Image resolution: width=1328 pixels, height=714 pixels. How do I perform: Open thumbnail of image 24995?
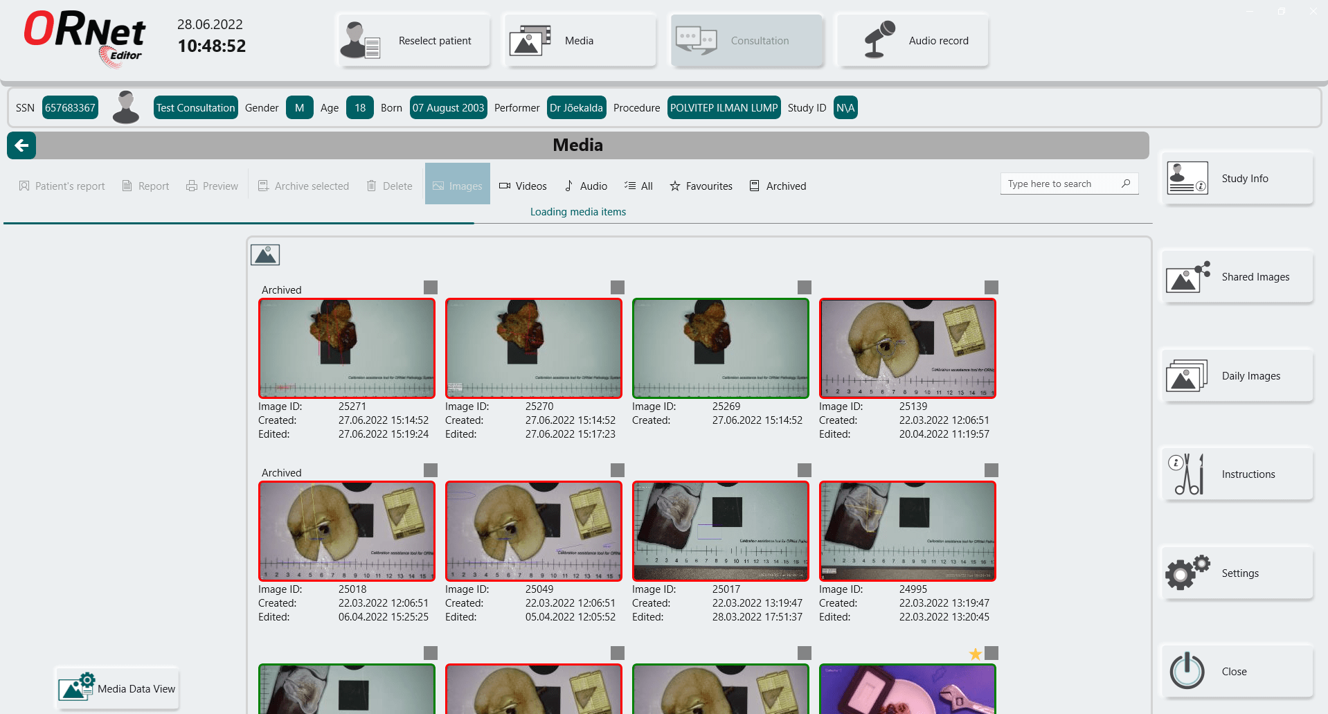tap(908, 531)
